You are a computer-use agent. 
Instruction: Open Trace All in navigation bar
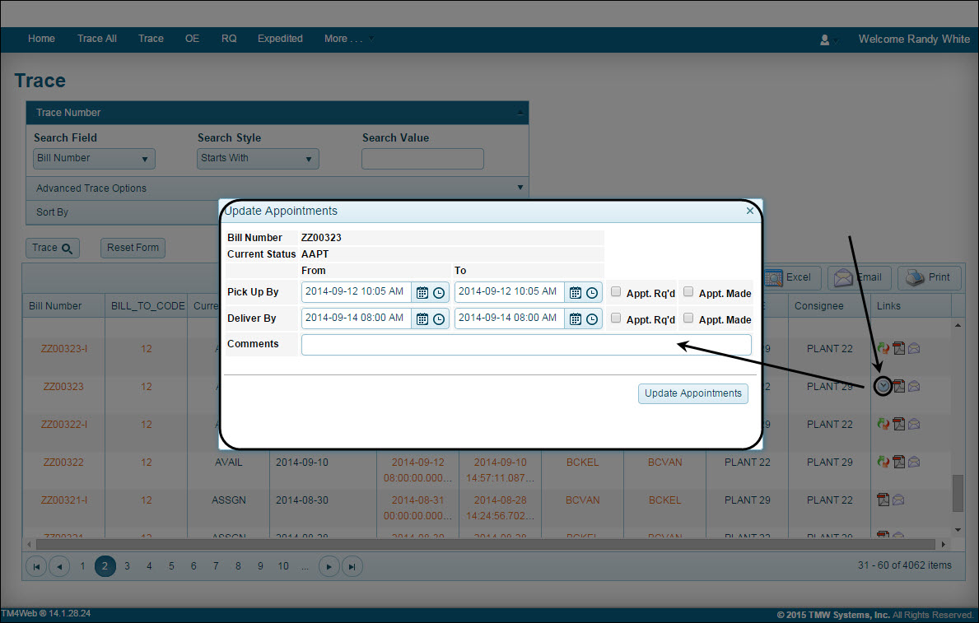[97, 39]
